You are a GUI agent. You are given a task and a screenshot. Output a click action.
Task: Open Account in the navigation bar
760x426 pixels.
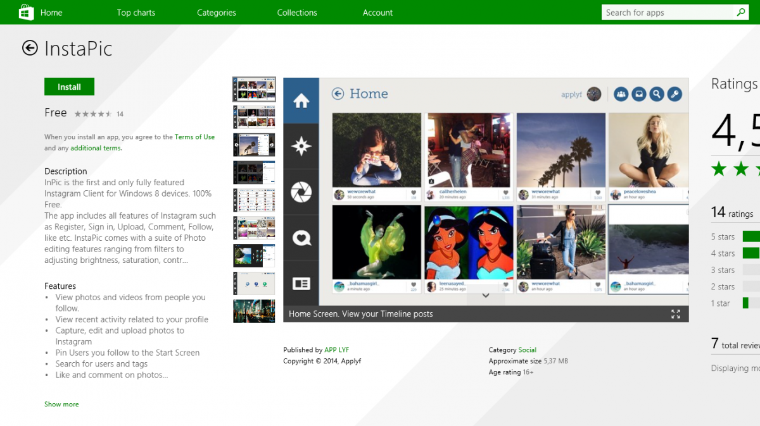(x=377, y=13)
